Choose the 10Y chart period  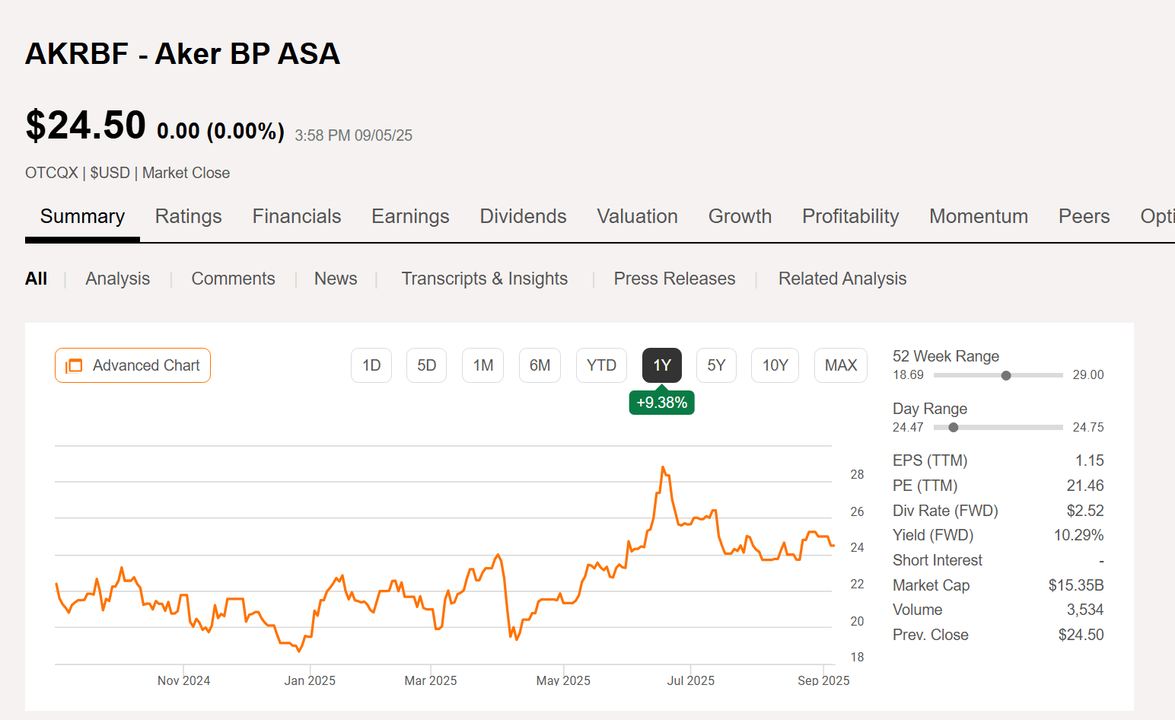[775, 365]
